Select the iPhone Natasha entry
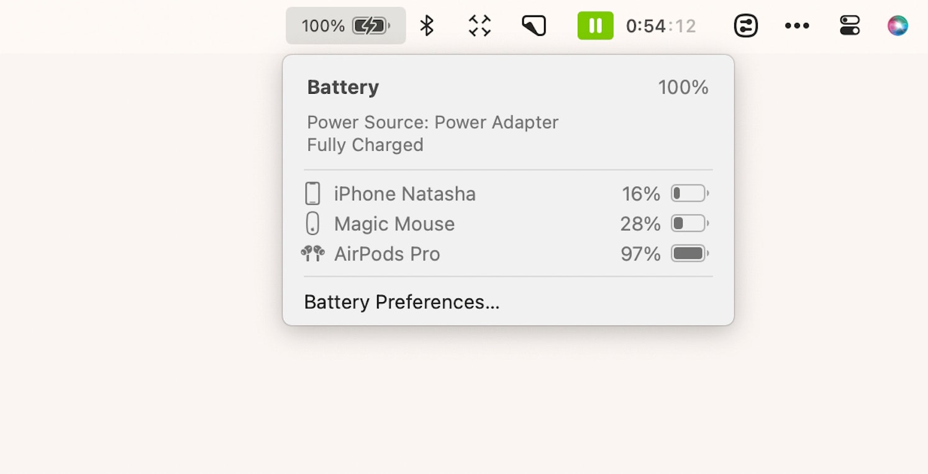This screenshot has height=474, width=928. (404, 194)
